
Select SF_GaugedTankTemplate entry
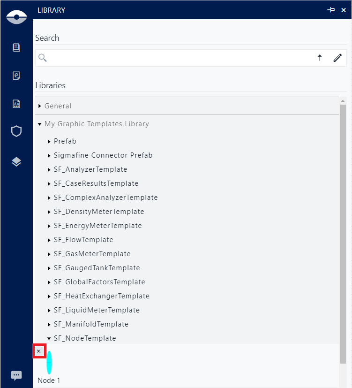tap(97, 268)
